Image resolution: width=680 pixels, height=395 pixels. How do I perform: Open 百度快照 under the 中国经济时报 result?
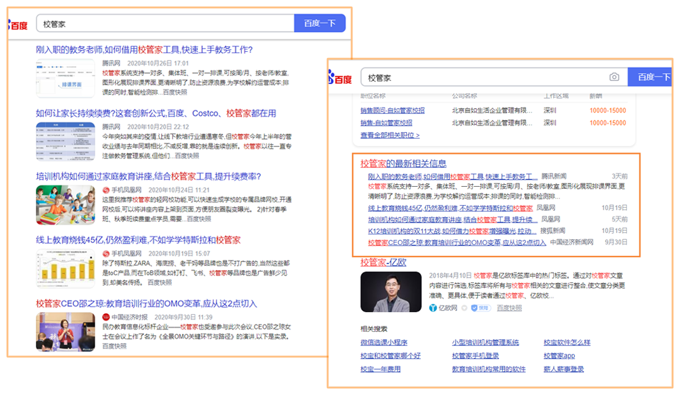tap(114, 346)
